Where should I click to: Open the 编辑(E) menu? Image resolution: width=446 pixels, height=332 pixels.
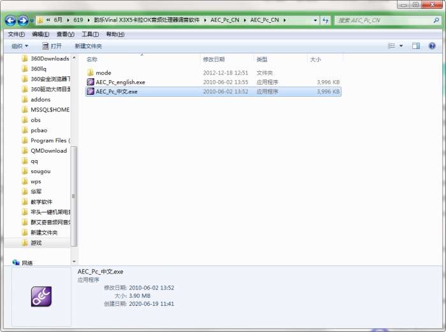(x=41, y=34)
